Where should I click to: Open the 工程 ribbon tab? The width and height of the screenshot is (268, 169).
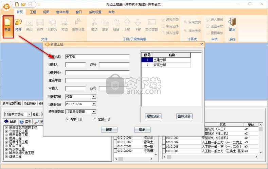click(x=33, y=12)
